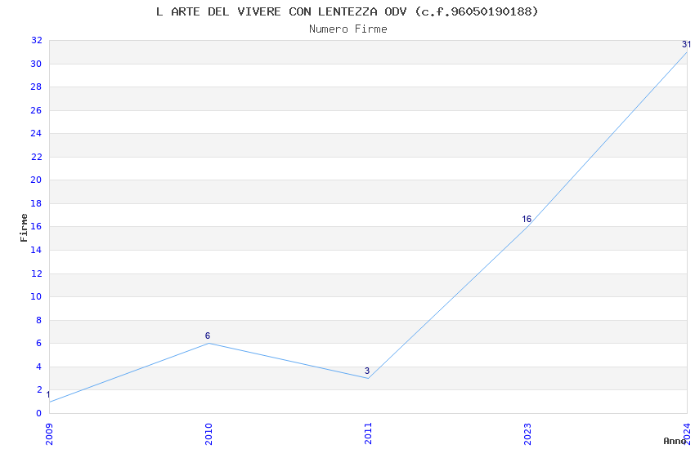Click the y-axis tick value 14
Image resolution: width=695 pixels, height=449 pixels.
(36, 250)
